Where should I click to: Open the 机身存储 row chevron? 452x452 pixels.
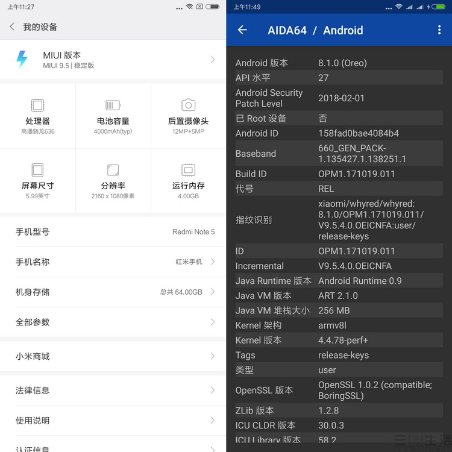click(x=213, y=292)
